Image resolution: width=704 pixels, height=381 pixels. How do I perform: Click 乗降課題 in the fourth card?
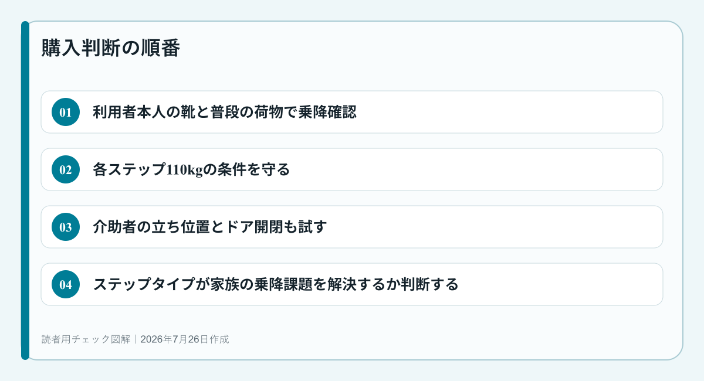(283, 284)
